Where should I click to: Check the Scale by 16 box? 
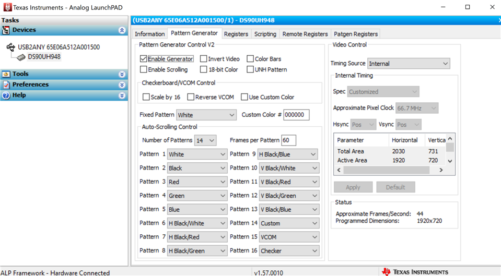pyautogui.click(x=146, y=97)
